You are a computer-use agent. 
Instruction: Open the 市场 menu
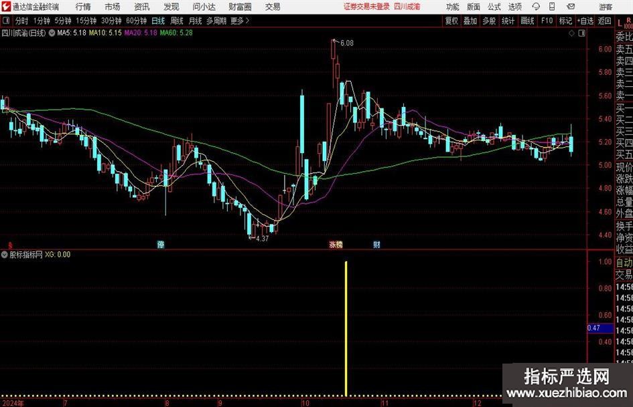[113, 7]
